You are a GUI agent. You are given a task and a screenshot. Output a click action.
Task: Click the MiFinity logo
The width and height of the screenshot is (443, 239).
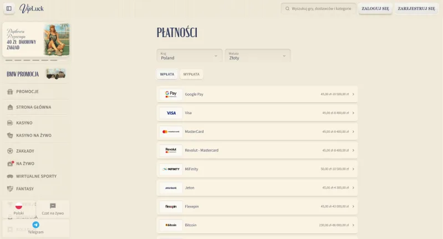click(x=171, y=169)
